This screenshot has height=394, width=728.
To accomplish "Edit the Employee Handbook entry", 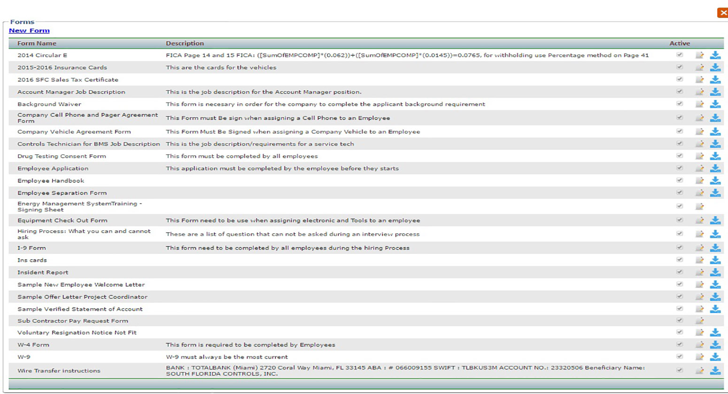I will click(699, 181).
